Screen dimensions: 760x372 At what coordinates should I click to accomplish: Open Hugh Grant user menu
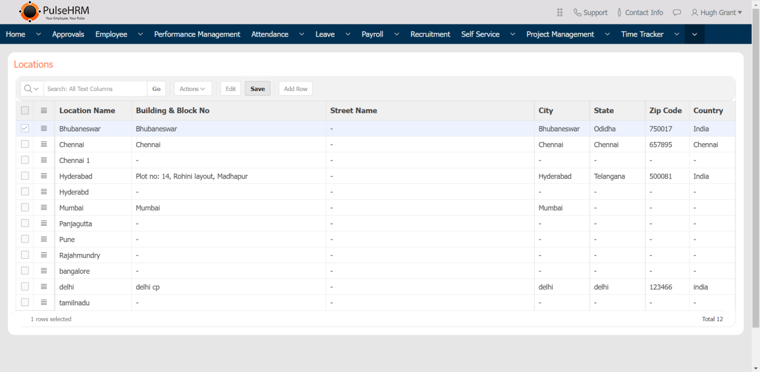(x=716, y=13)
